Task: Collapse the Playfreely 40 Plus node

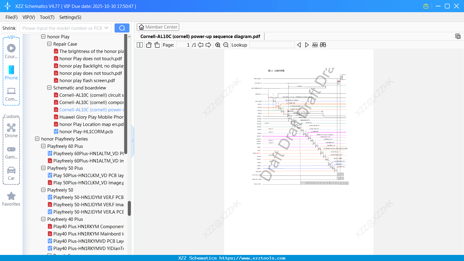Action: [x=43, y=219]
